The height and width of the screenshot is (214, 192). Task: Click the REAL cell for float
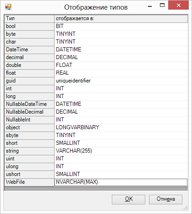(x=121, y=73)
